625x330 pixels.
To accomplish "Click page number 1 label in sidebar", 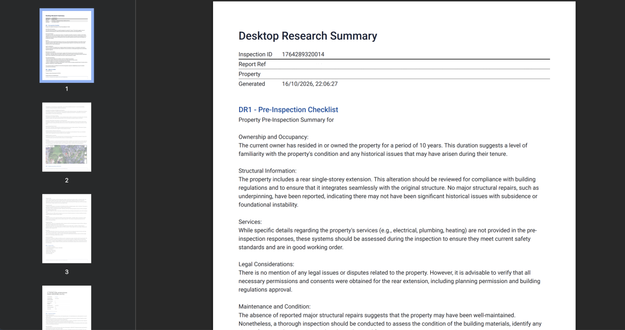I will coord(67,89).
